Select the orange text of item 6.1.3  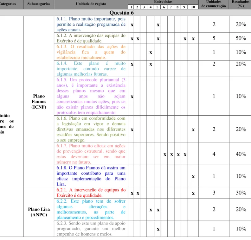pos(91,52)
